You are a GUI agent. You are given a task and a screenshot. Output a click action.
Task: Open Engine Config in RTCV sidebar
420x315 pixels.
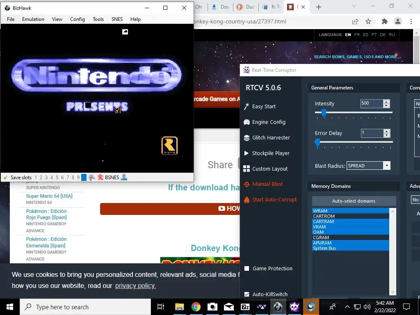[265, 122]
